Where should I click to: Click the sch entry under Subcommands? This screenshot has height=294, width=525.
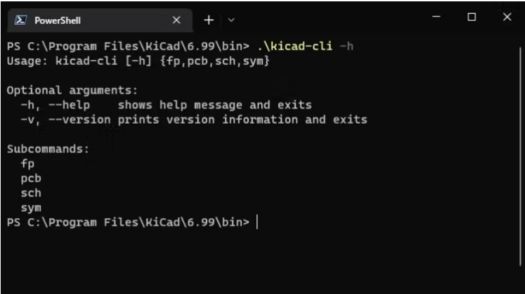point(31,193)
